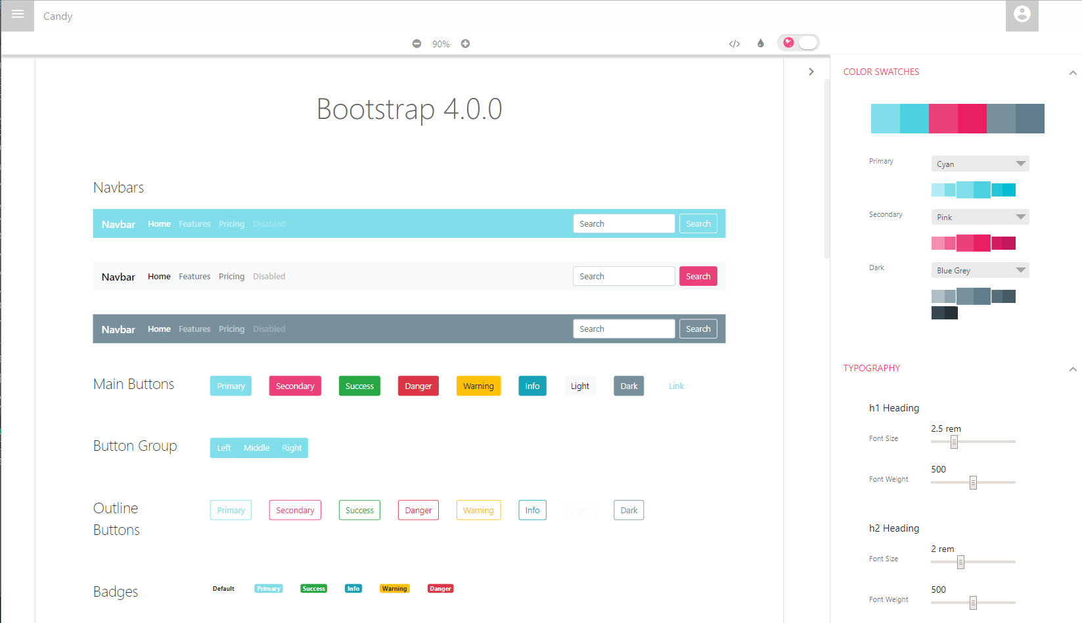The image size is (1082, 623).
Task: Decrease zoom with the minus icon
Action: pyautogui.click(x=417, y=44)
